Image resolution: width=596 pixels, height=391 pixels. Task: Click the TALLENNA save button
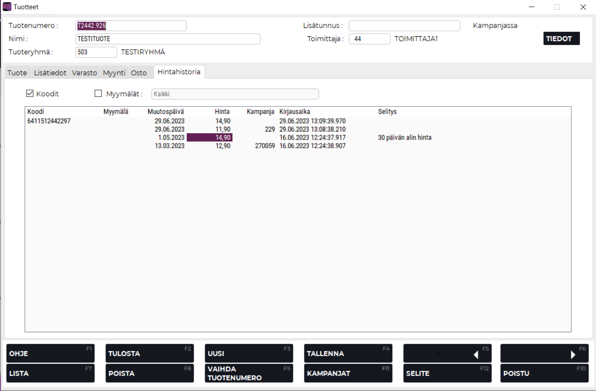coord(342,353)
